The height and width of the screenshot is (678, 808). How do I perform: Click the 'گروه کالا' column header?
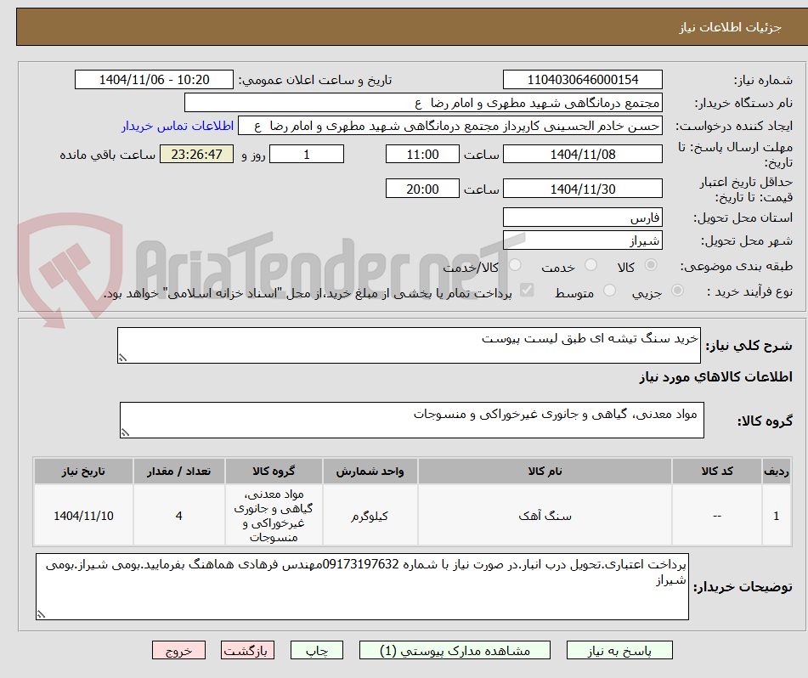click(x=274, y=472)
